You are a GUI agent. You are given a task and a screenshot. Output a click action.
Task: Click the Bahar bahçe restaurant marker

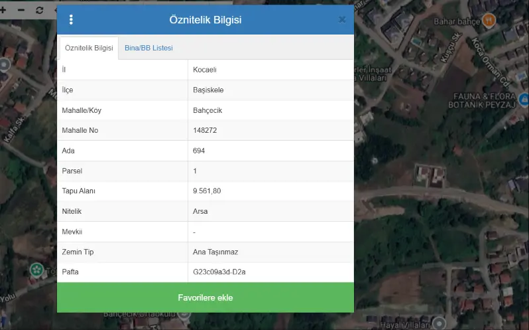[x=489, y=21]
